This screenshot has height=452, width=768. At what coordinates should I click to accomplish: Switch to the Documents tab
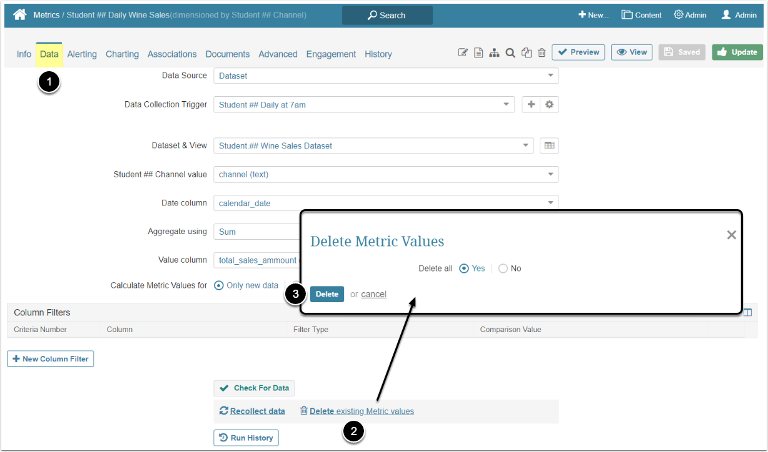coord(228,54)
